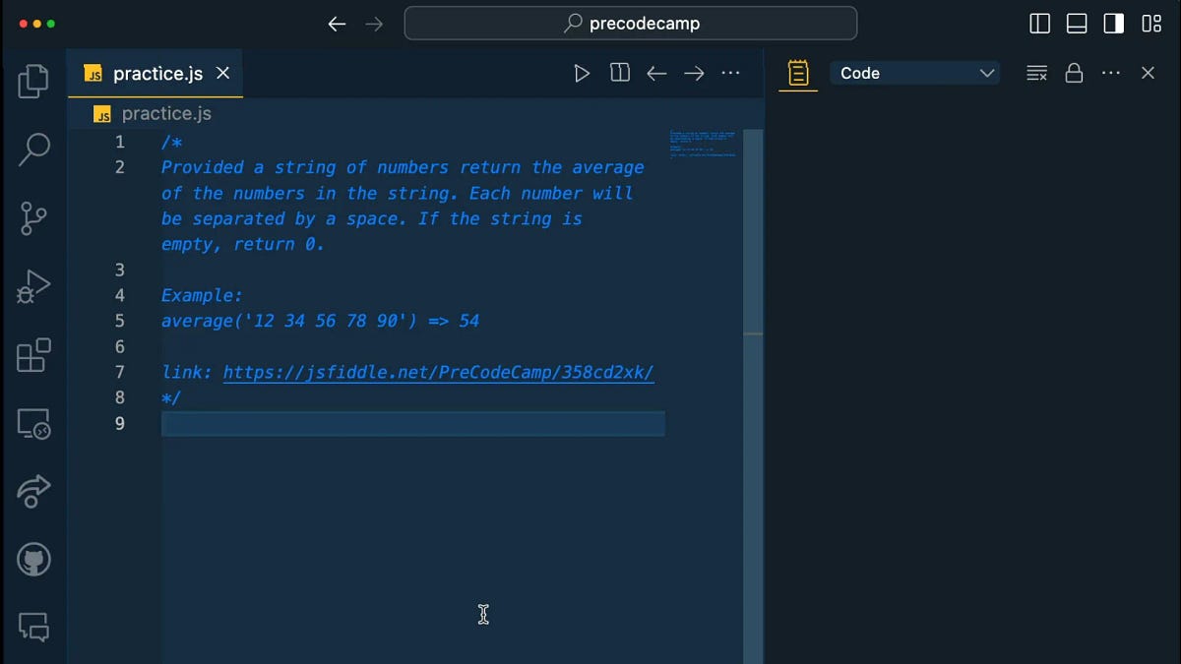This screenshot has height=664, width=1181.
Task: Select the Search icon in the activity bar
Action: click(32, 150)
